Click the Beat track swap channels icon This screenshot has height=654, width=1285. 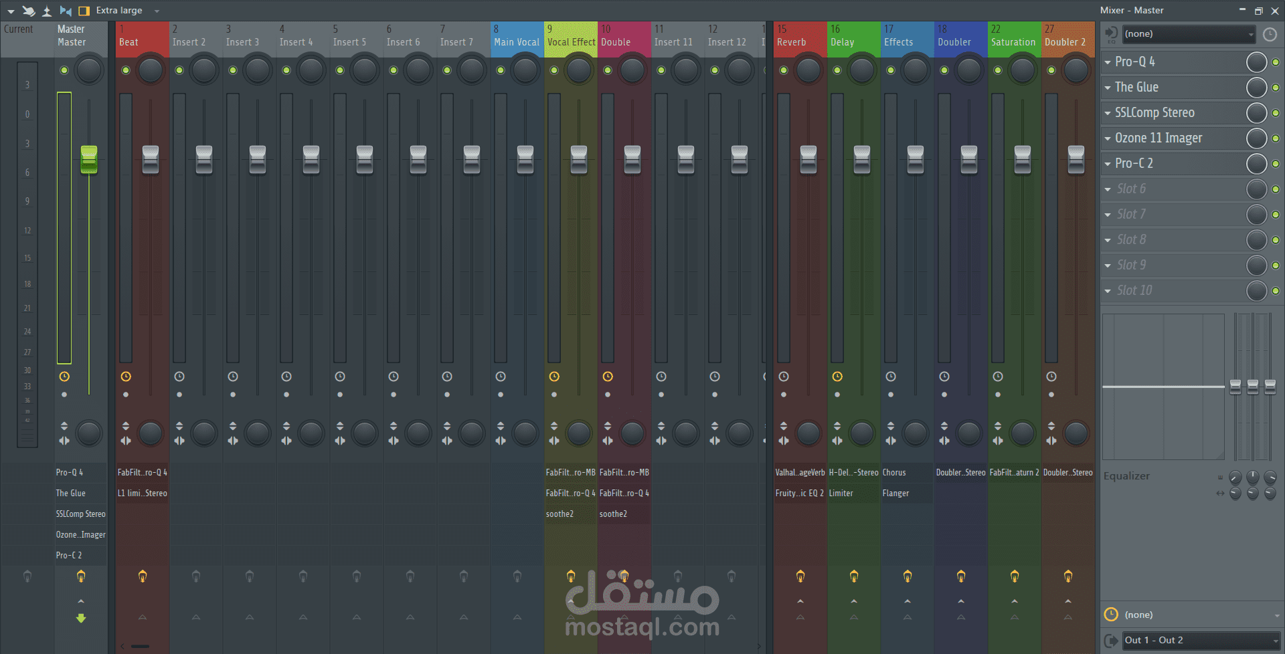[x=126, y=425]
